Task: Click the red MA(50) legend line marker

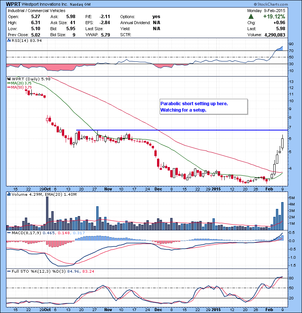Action: (9, 87)
